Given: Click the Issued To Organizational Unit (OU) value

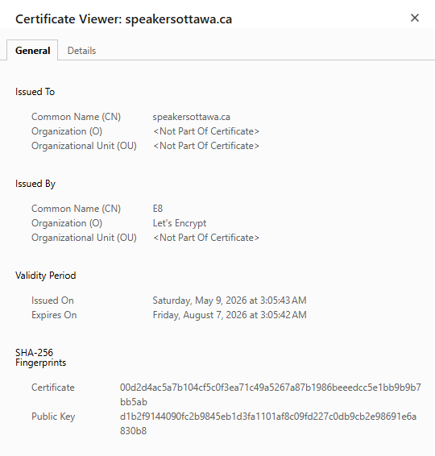Looking at the screenshot, I should coord(206,146).
